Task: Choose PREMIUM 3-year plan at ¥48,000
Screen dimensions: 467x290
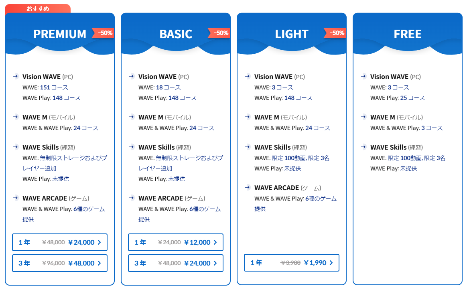Action: tap(60, 263)
